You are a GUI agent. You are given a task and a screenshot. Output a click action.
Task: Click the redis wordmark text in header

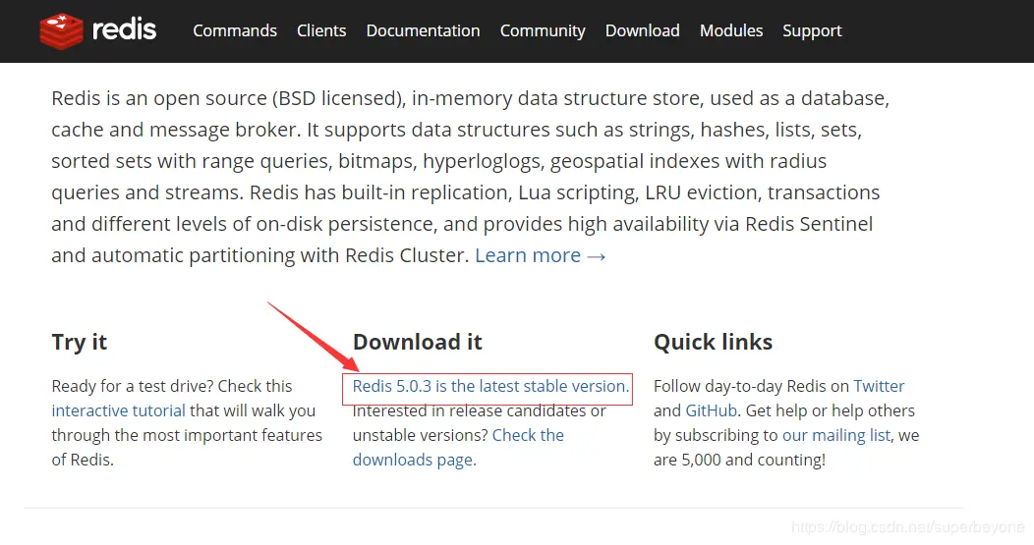[x=124, y=29]
